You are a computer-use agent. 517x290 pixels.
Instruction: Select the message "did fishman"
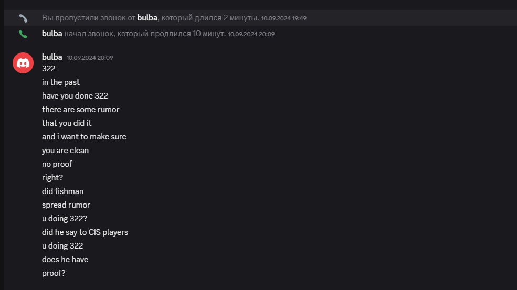[x=62, y=191]
